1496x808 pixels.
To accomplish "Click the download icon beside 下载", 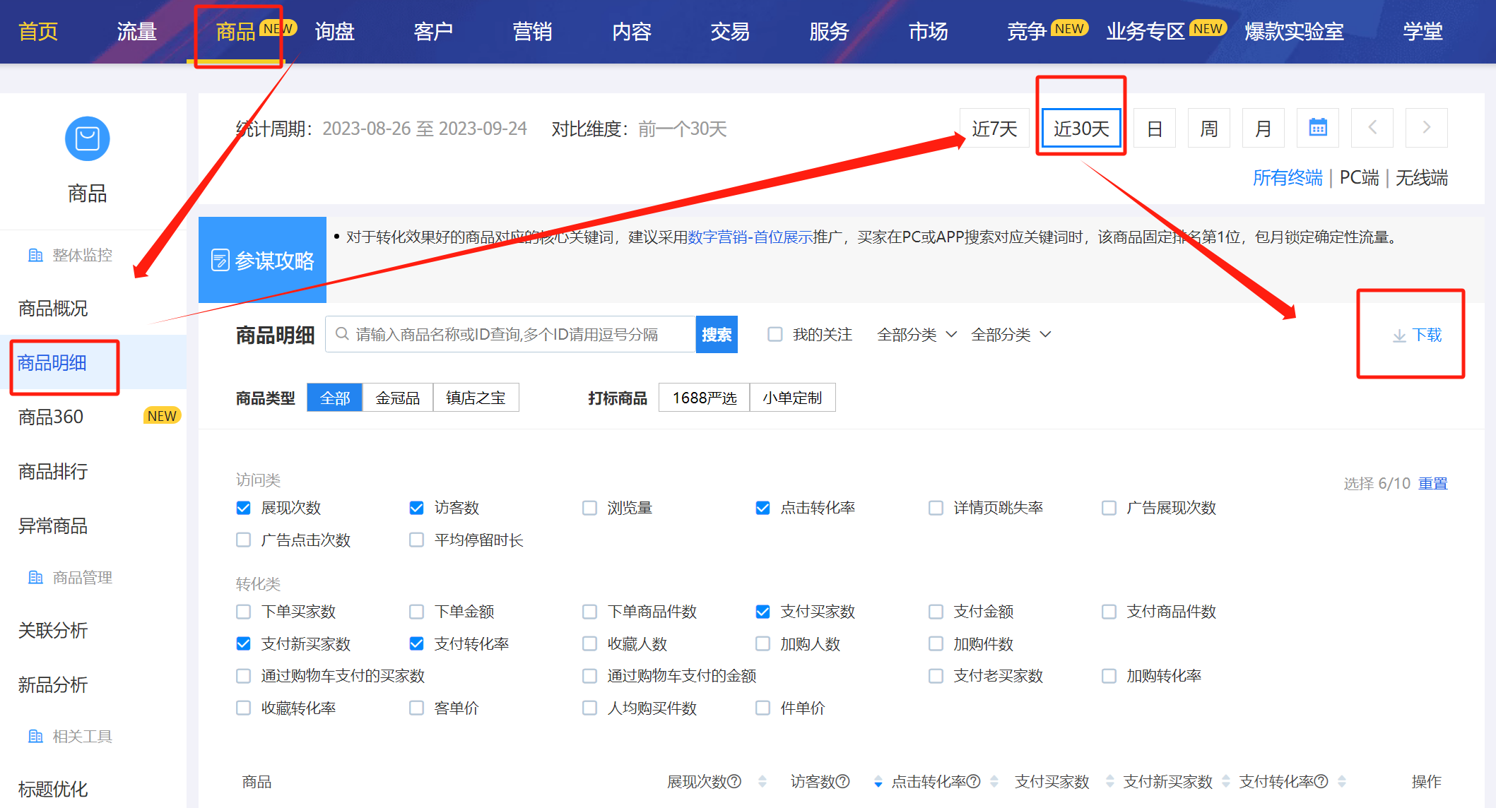I will click(1398, 335).
